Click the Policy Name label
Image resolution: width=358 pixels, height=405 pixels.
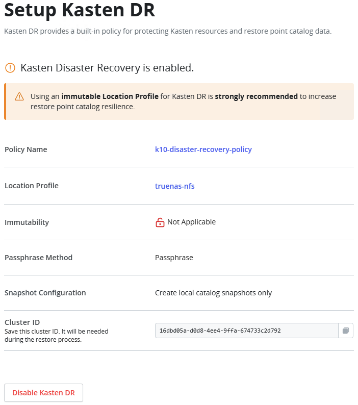[26, 149]
